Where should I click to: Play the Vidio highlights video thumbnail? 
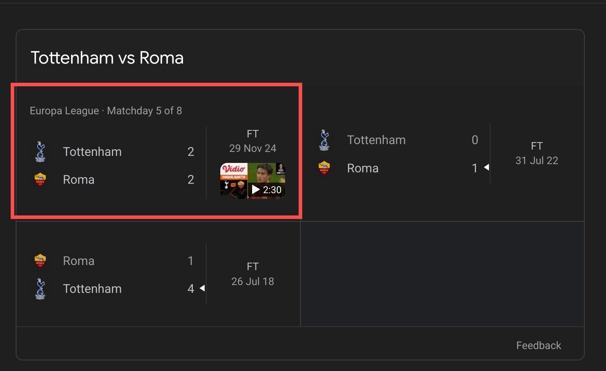pos(253,181)
